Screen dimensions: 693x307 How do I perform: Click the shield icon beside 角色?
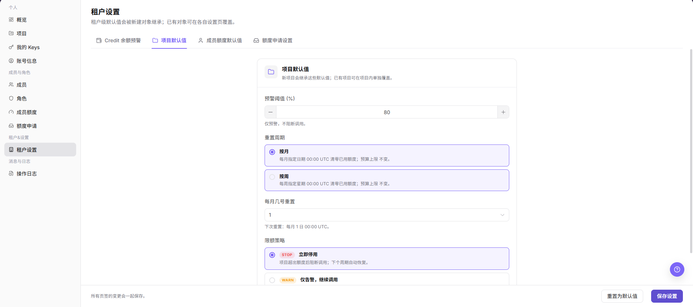(11, 98)
